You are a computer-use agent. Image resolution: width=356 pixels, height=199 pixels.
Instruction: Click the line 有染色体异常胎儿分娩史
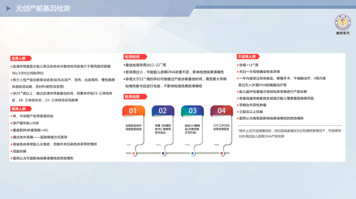[x=54, y=144]
